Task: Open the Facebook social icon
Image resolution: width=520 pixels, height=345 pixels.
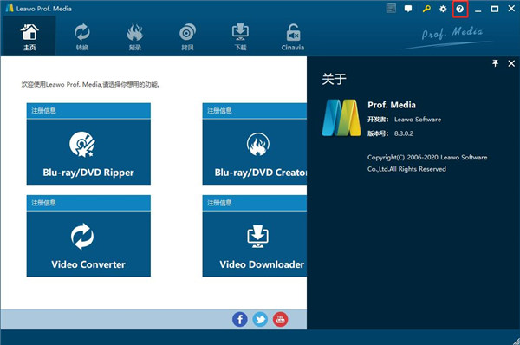Action: (240, 320)
